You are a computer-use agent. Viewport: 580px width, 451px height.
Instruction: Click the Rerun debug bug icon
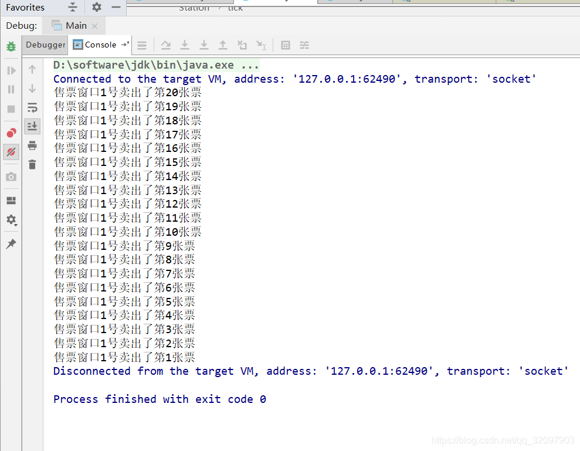click(11, 46)
